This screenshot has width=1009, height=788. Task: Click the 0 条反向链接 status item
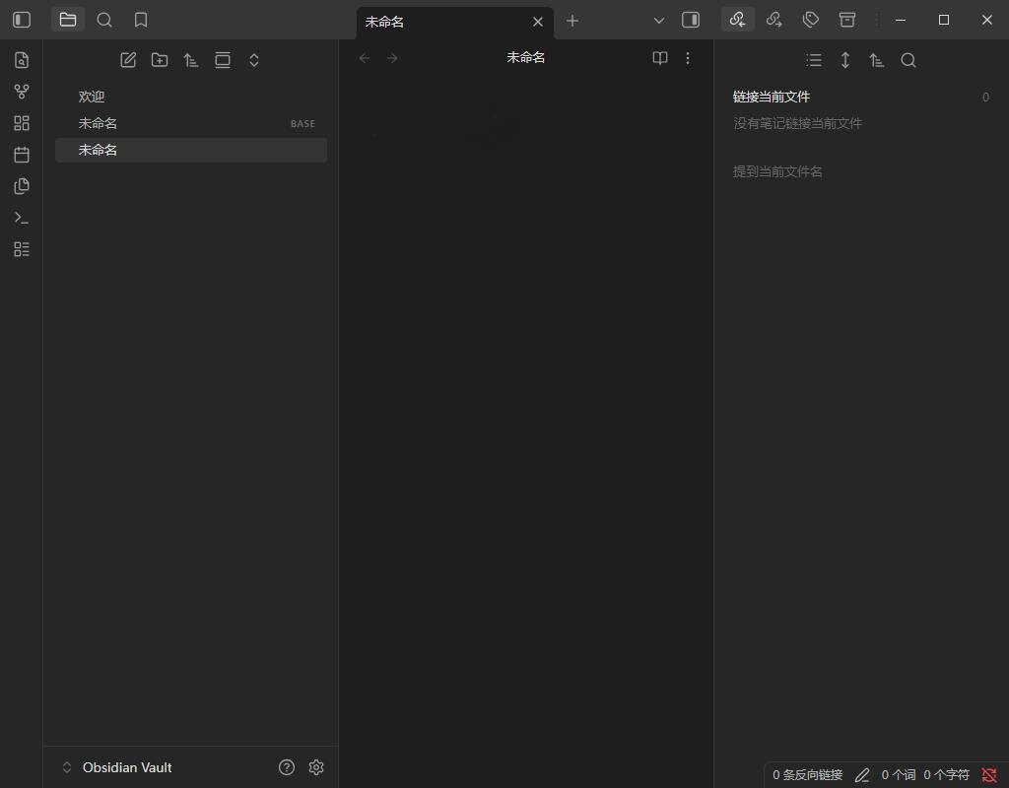pyautogui.click(x=807, y=775)
